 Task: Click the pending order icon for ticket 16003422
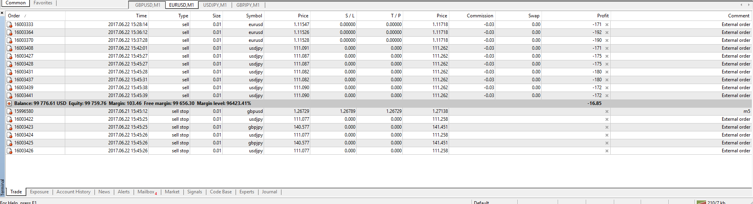[9, 119]
